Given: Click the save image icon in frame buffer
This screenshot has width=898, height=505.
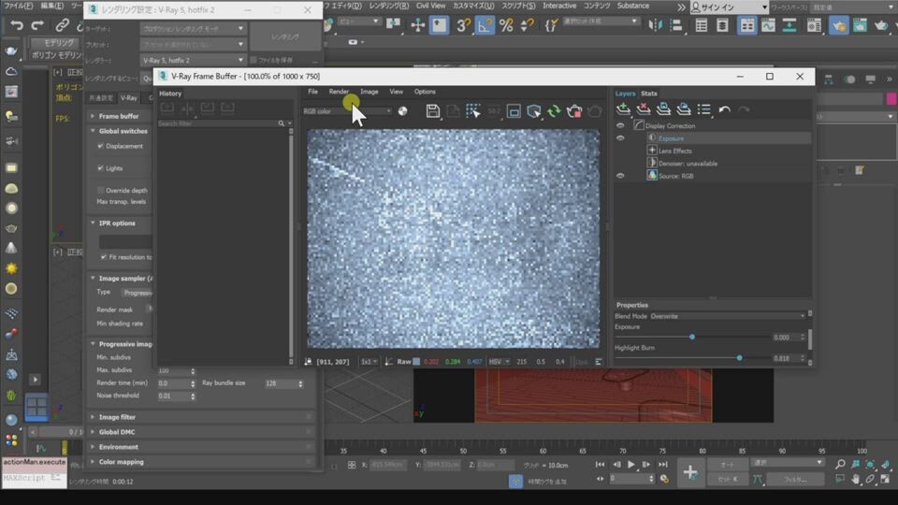Looking at the screenshot, I should click(433, 111).
